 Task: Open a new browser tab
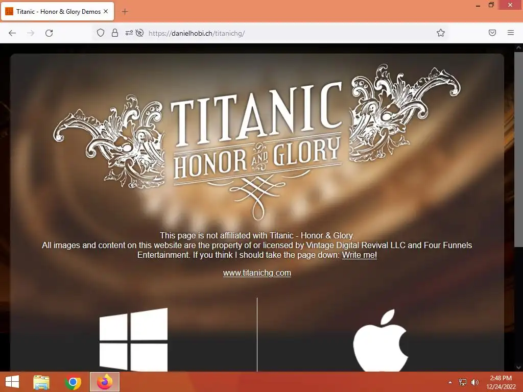pyautogui.click(x=125, y=12)
